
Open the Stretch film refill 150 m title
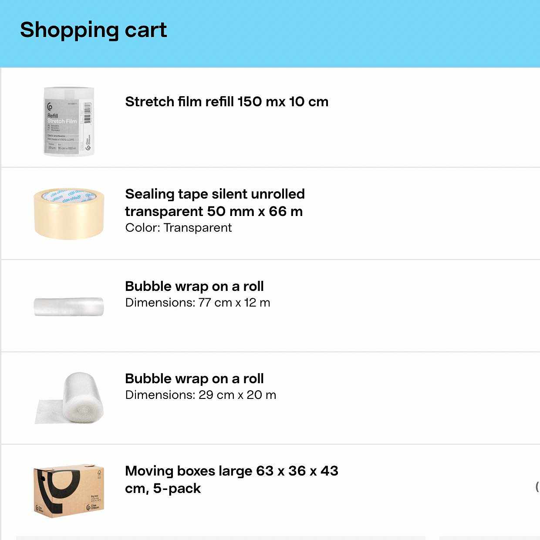tap(226, 102)
